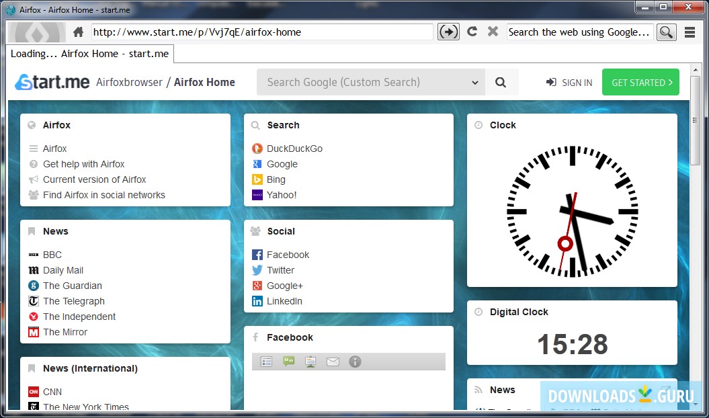Viewport: 709px width, 418px height.
Task: Open the Airfox link in Airfox widget
Action: pyautogui.click(x=54, y=149)
